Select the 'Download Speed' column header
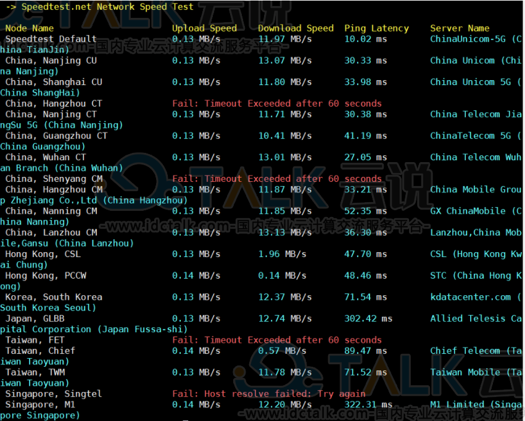Screen dimensions: 525x421 click(296, 28)
